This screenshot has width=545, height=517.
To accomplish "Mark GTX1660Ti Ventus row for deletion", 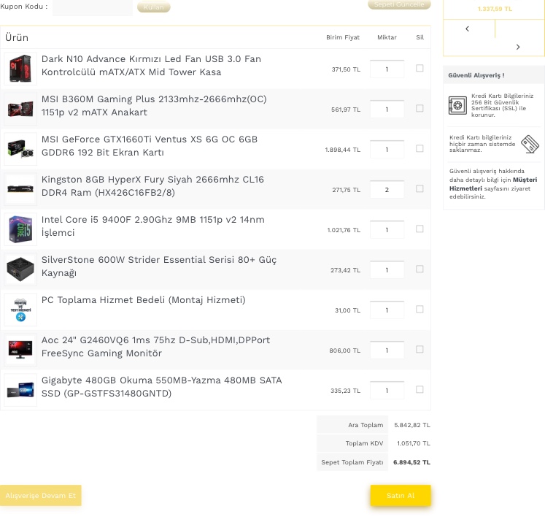I will (x=420, y=148).
